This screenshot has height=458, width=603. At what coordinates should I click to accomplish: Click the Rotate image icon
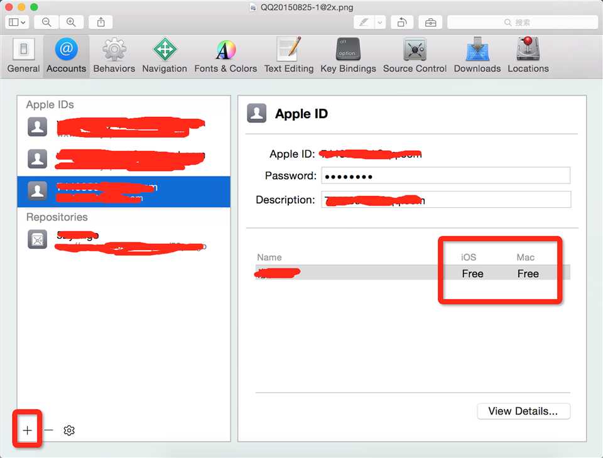tap(402, 23)
